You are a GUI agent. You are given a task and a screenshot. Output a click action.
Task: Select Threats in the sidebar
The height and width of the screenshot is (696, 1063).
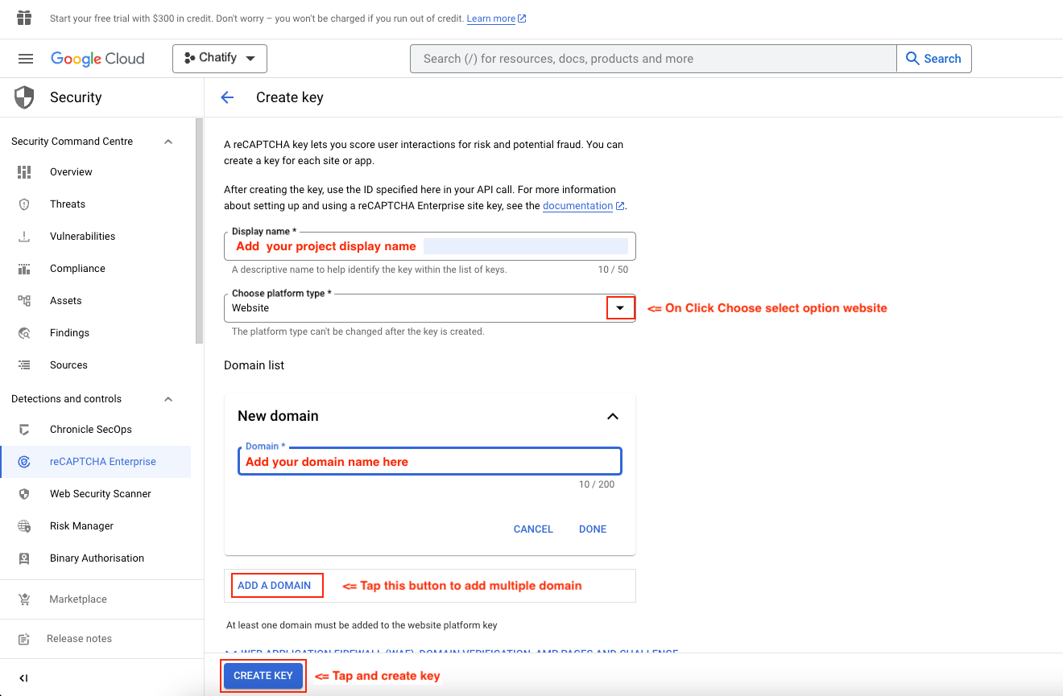(68, 204)
